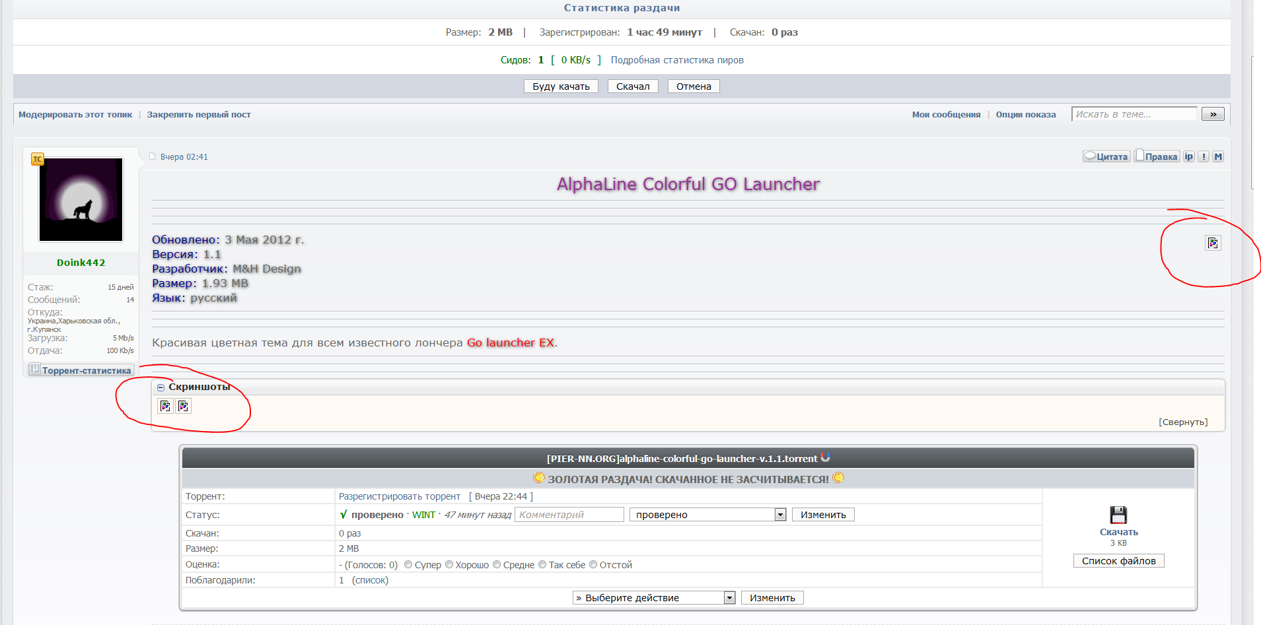Image resolution: width=1261 pixels, height=625 pixels.
Task: Open the 'Вчера 02:41' post link
Action: [184, 157]
